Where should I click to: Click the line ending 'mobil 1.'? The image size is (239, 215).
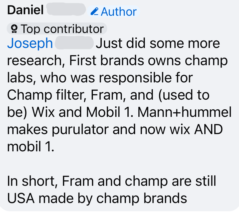coord(31,147)
